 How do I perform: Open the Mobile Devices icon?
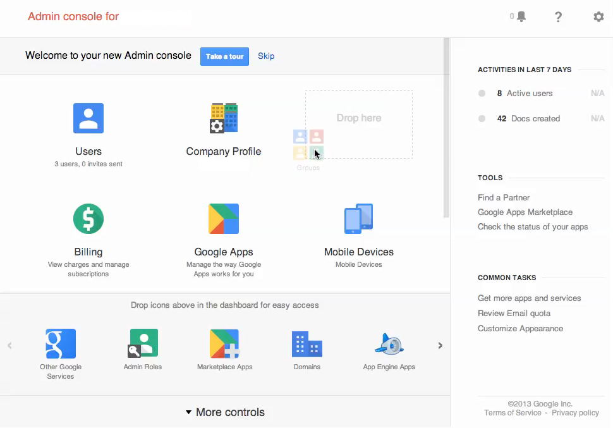click(358, 219)
